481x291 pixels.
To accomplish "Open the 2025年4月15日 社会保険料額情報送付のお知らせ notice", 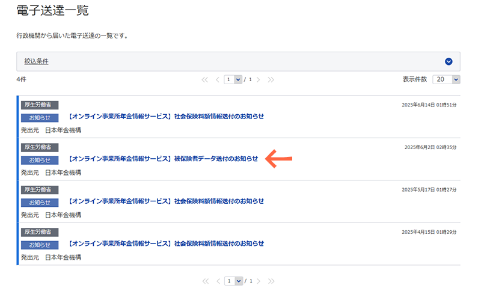I will point(167,244).
